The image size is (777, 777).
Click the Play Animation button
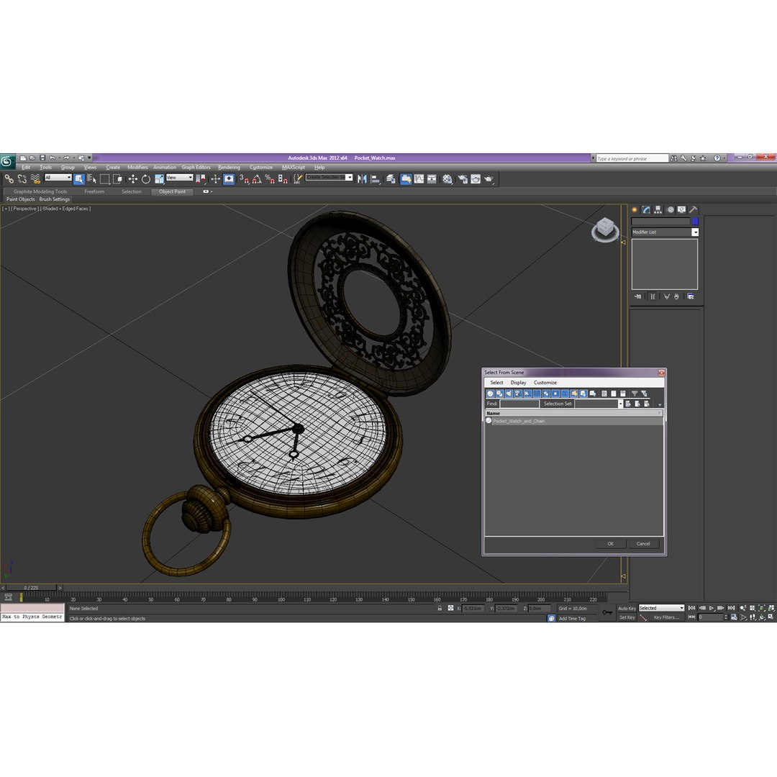tap(711, 608)
